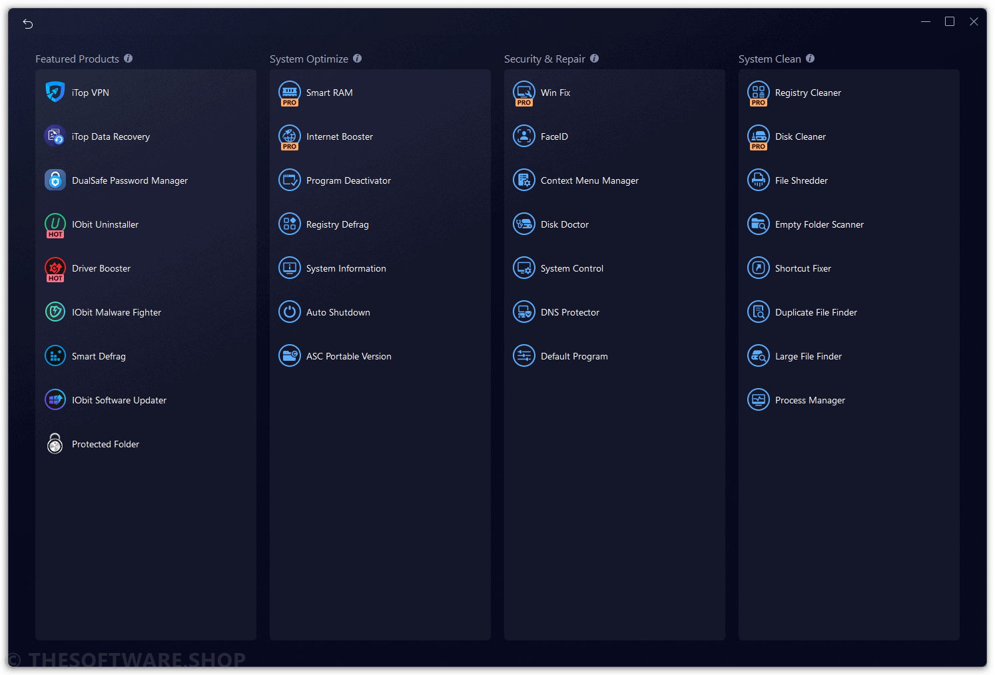Image resolution: width=995 pixels, height=675 pixels.
Task: Click the "Disk Doctor" text
Action: coord(565,224)
